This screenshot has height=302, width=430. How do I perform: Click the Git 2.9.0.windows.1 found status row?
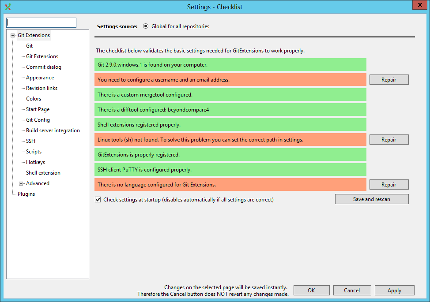[x=230, y=65]
